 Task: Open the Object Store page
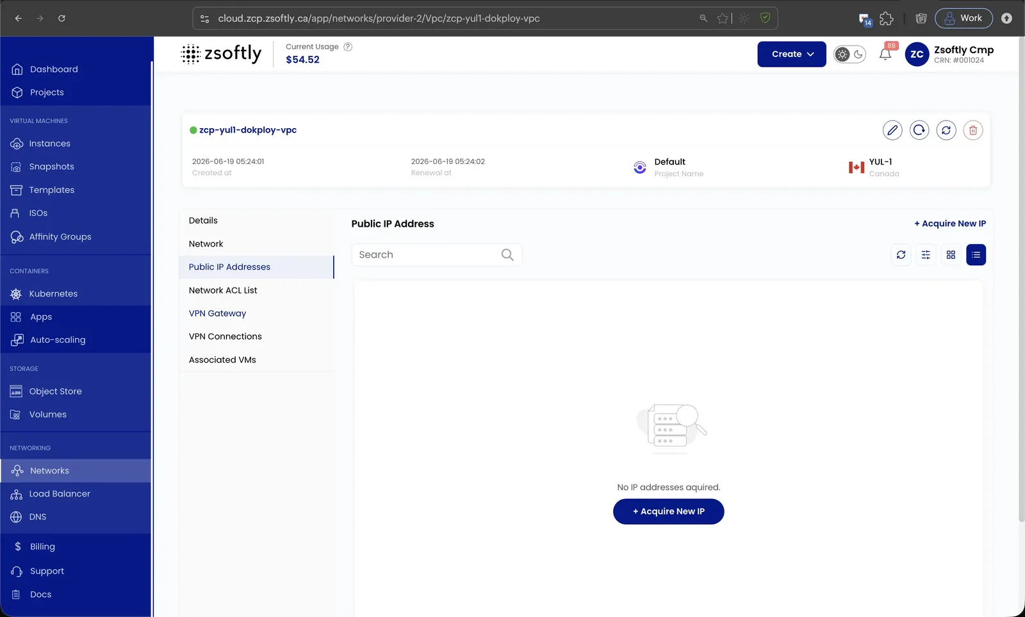click(x=55, y=391)
